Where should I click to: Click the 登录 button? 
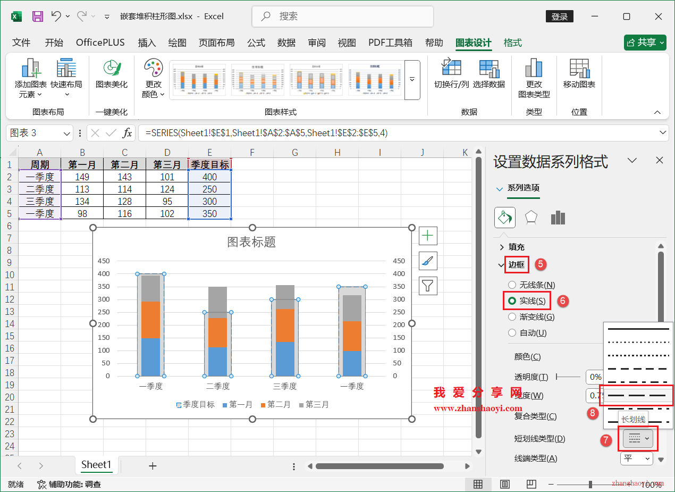pyautogui.click(x=559, y=16)
